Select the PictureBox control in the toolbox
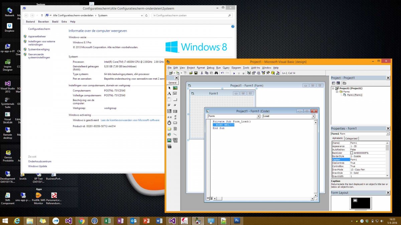 pos(175,88)
